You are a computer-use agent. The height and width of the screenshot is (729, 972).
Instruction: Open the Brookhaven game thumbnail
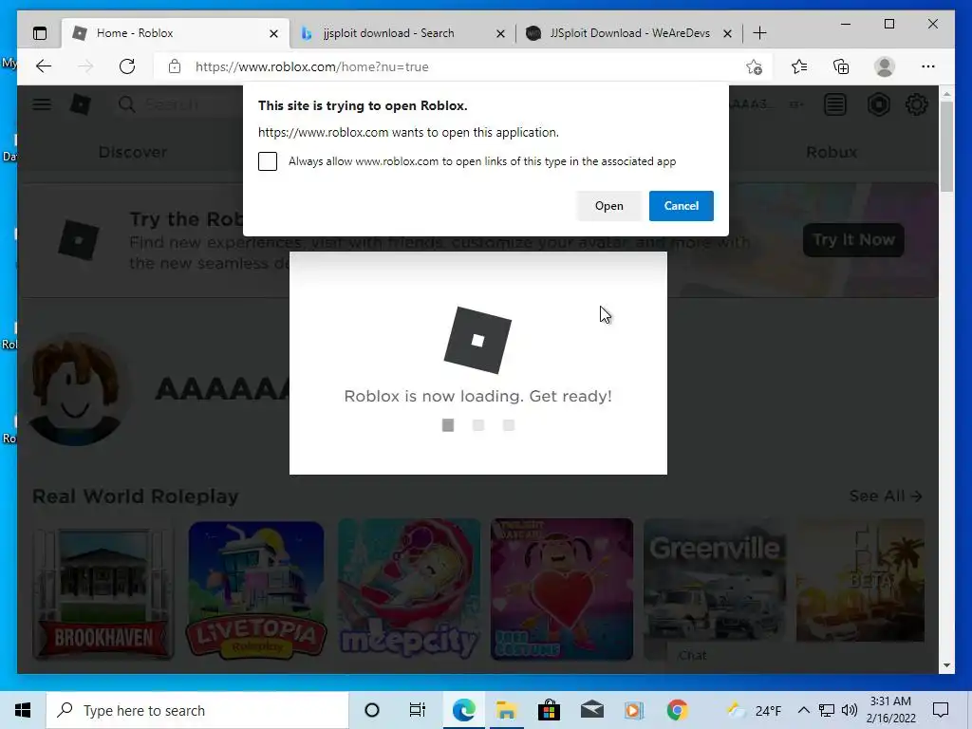[x=103, y=590]
